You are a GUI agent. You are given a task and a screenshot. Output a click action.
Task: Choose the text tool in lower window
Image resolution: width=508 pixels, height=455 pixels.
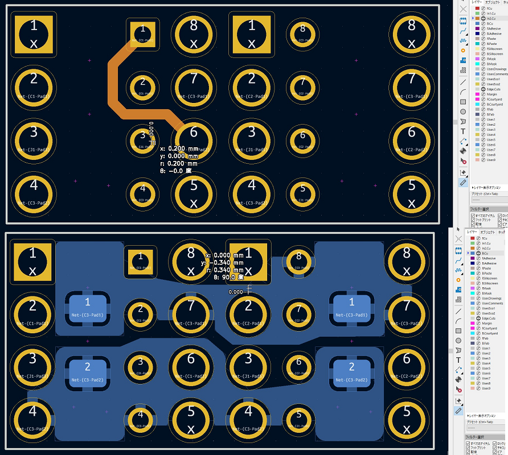[458, 360]
